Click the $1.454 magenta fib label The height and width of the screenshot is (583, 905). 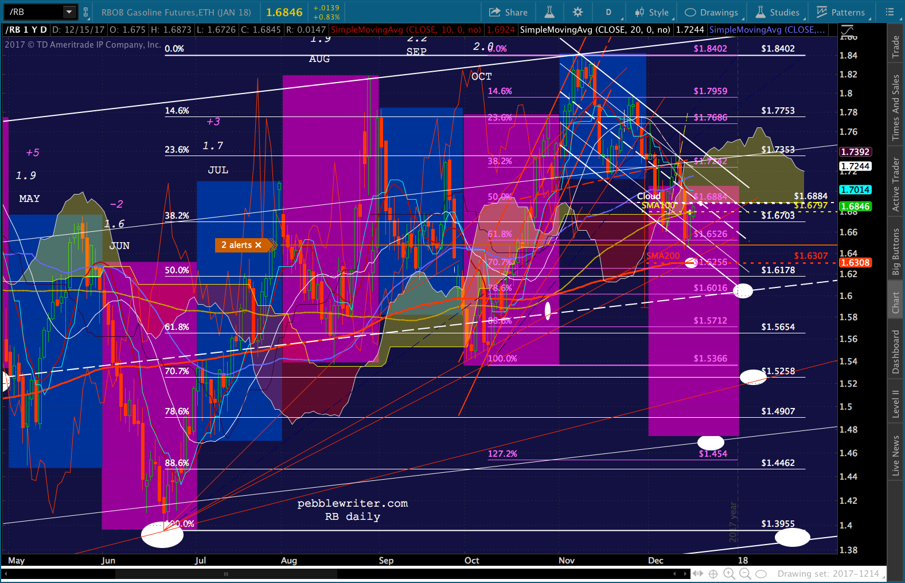point(713,454)
